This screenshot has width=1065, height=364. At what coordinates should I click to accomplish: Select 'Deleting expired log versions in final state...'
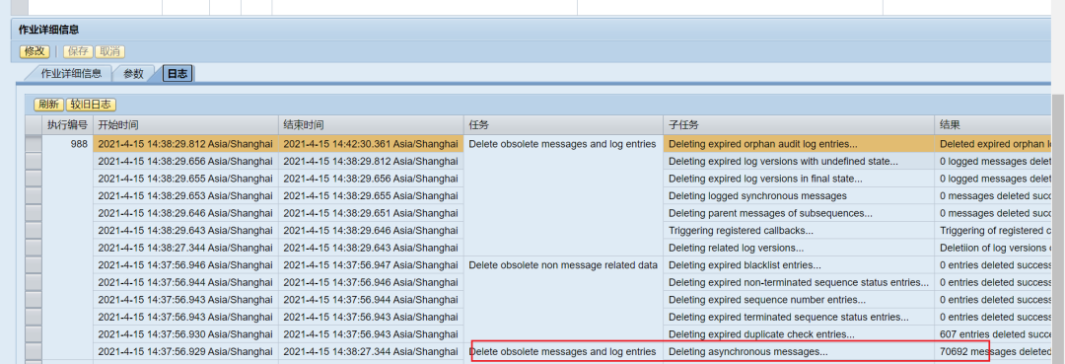(x=799, y=179)
